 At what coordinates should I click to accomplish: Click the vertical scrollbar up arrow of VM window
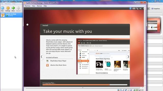pos(145,8)
